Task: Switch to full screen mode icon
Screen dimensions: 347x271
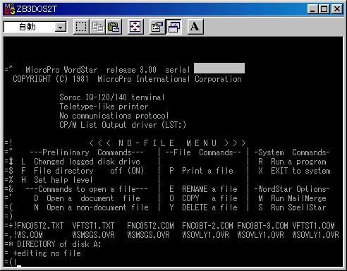Action: pyautogui.click(x=135, y=27)
